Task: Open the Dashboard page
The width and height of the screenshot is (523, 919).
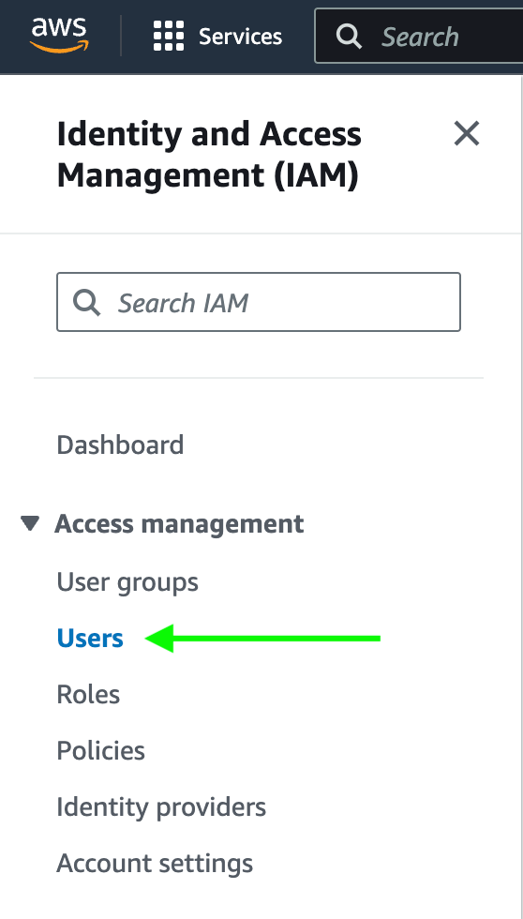Action: [x=120, y=444]
